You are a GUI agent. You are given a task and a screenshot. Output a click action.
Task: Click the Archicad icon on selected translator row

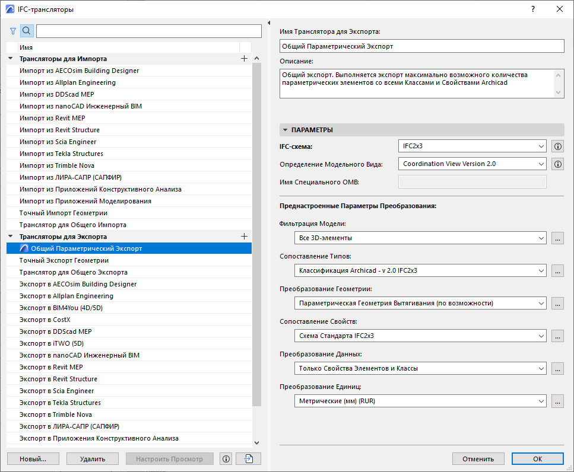pyautogui.click(x=24, y=248)
